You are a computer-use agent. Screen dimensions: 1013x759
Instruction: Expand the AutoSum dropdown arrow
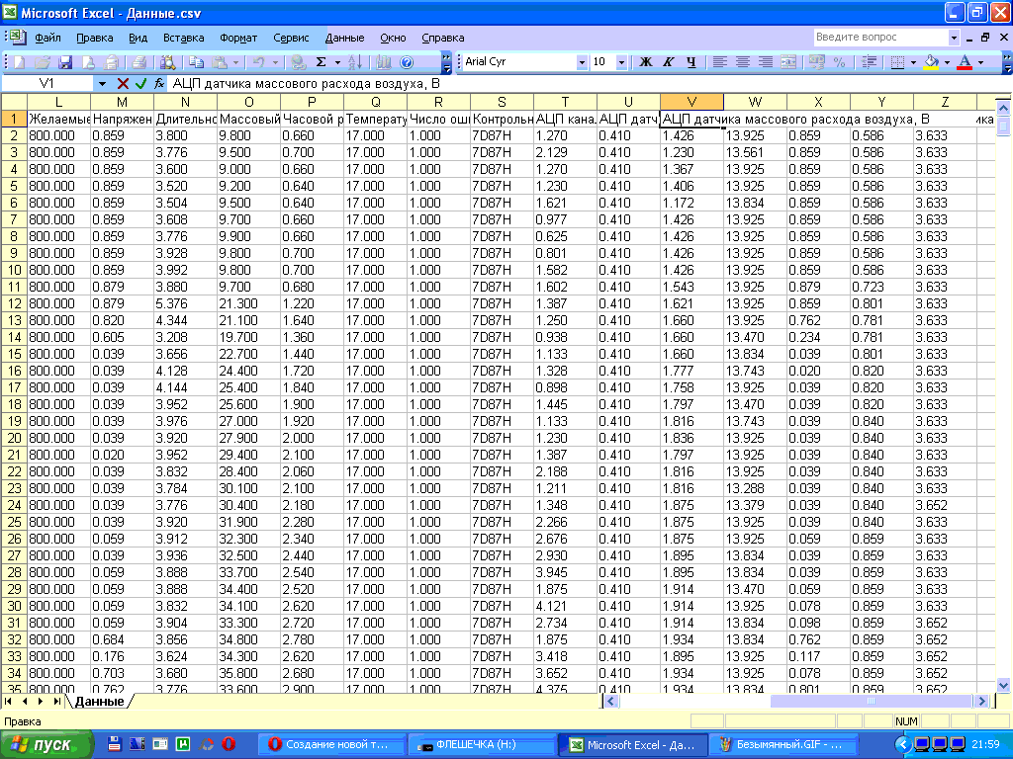337,62
